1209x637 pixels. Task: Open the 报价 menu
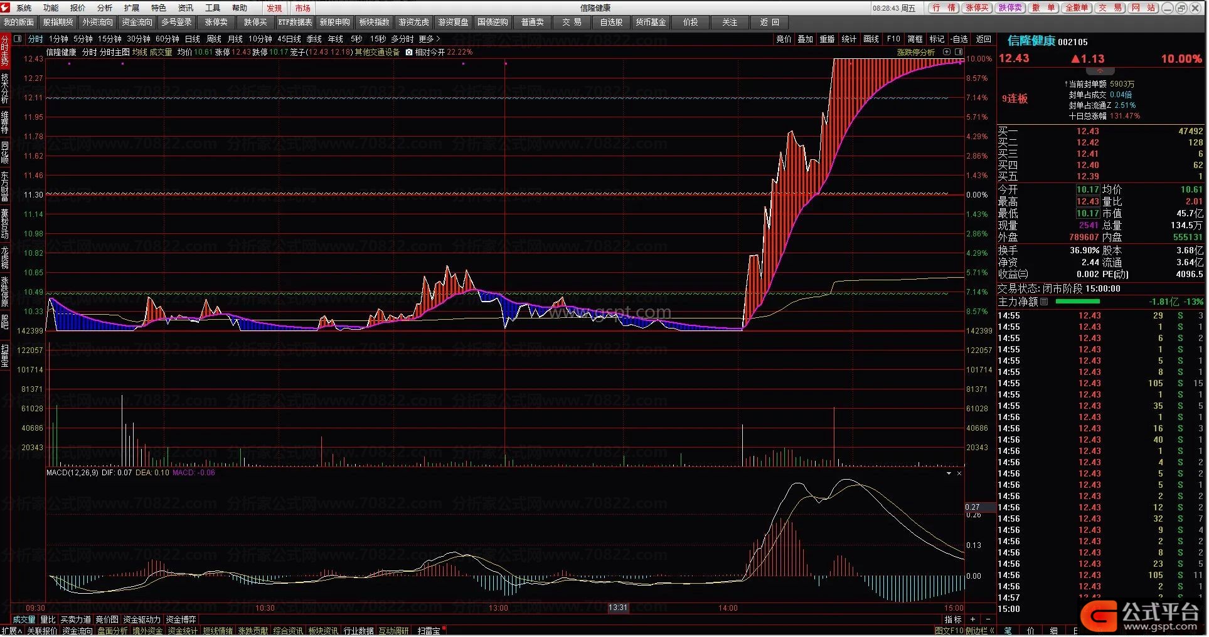click(x=78, y=8)
